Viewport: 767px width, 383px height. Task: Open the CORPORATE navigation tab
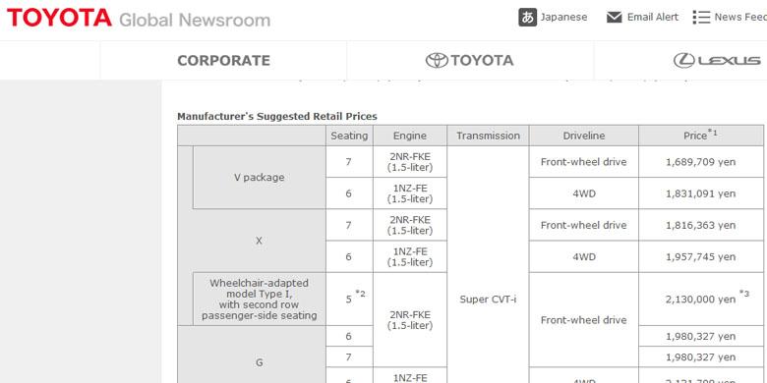(223, 61)
